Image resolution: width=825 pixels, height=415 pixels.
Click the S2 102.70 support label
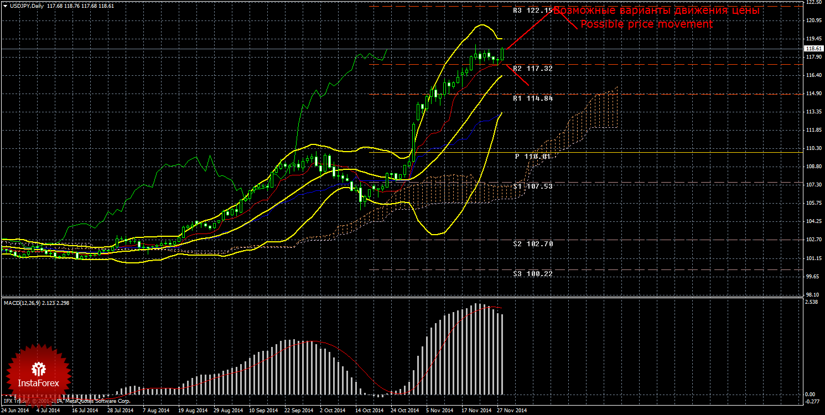click(x=533, y=244)
